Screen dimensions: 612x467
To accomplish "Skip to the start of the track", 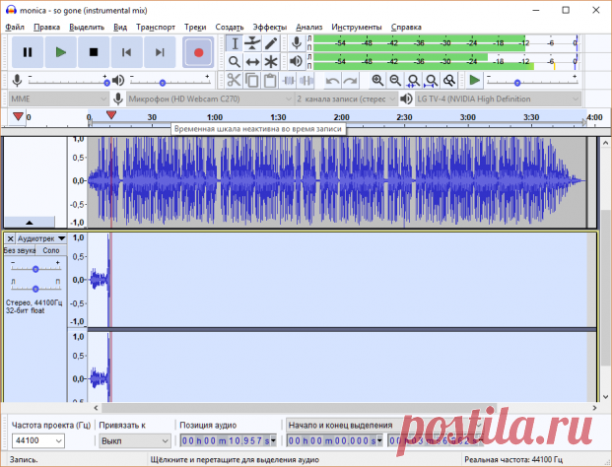I will 126,52.
